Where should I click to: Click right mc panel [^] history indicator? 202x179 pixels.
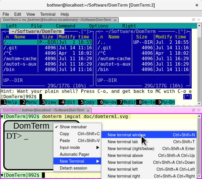coord(182,32)
